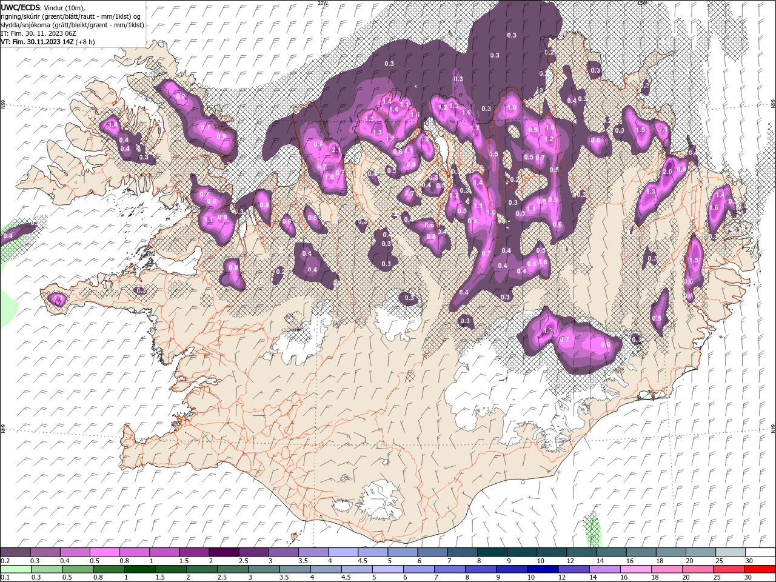Image resolution: width=776 pixels, height=582 pixels.
Task: Click the '(+8 h)' forecast offset text
Action: [x=85, y=42]
